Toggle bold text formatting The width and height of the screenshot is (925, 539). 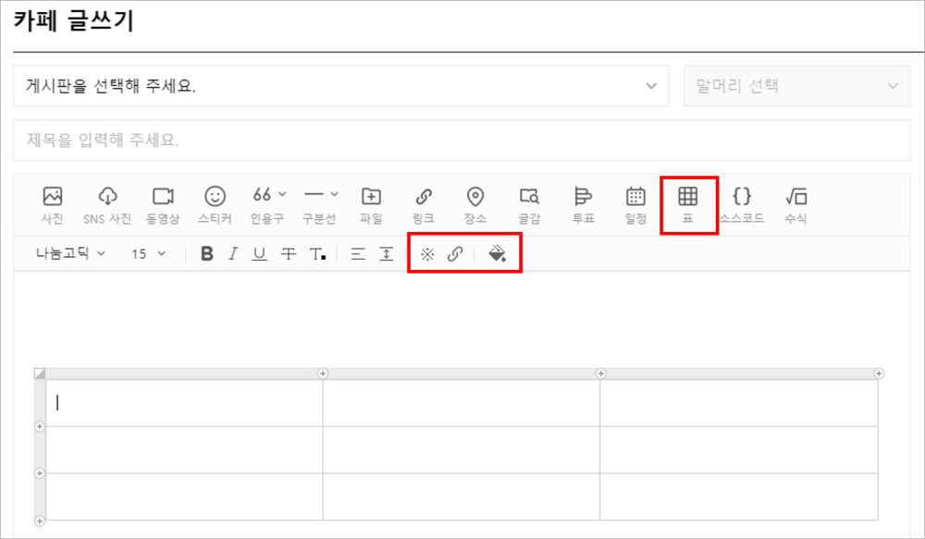pyautogui.click(x=207, y=253)
